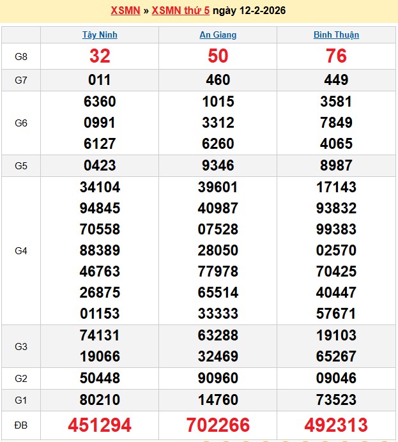
Task: Click the G2 result 90960
Action: point(218,379)
